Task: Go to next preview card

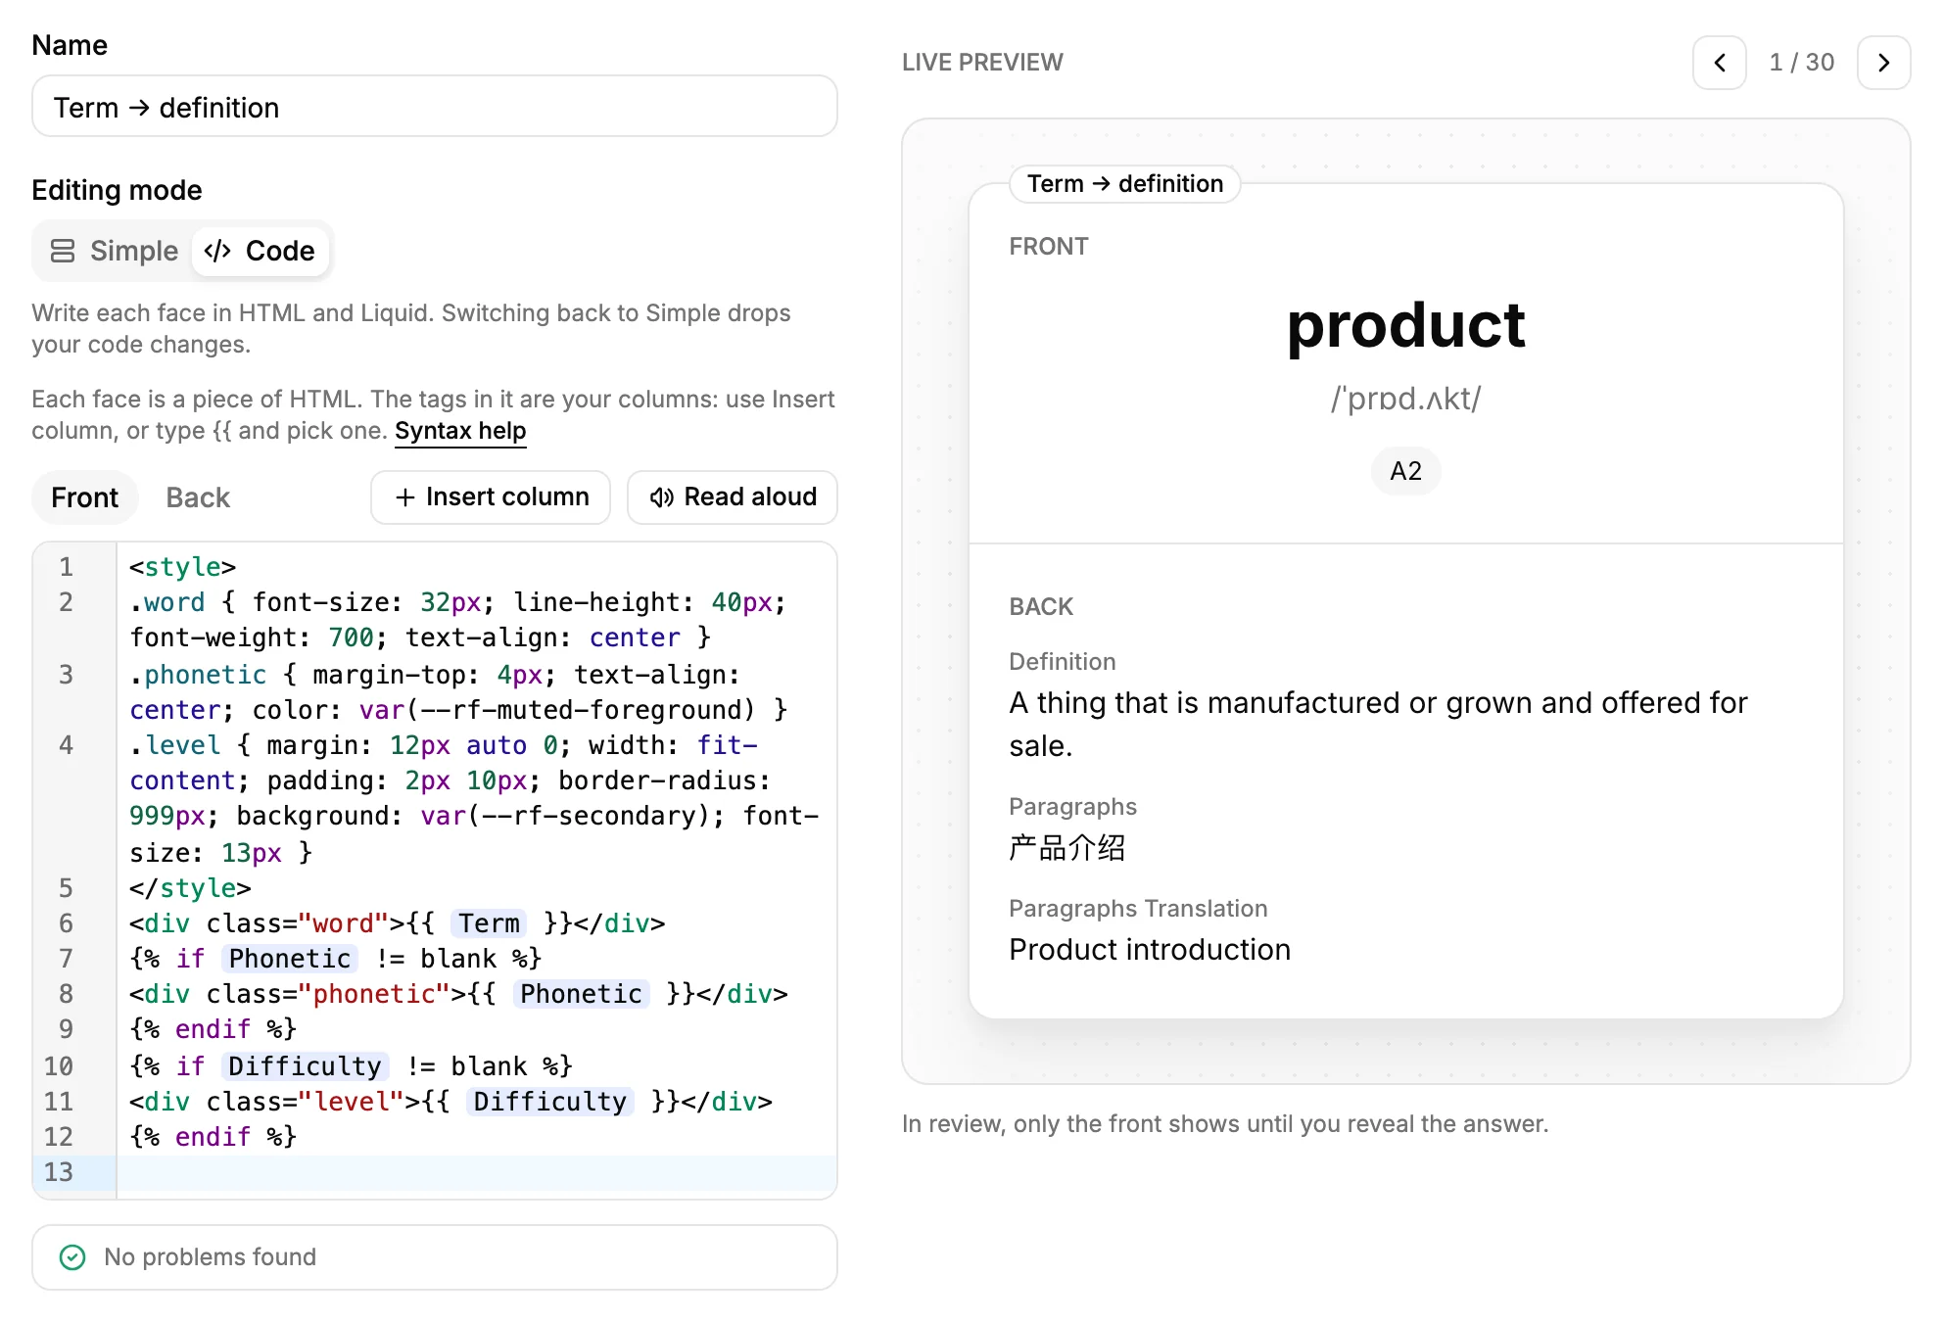Action: click(1883, 63)
